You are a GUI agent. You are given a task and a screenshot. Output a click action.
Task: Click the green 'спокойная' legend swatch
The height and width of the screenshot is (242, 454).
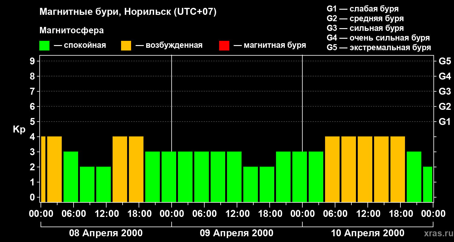point(44,46)
